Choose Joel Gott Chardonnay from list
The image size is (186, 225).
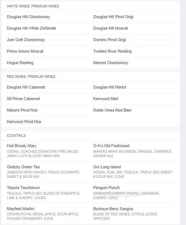tap(26, 40)
